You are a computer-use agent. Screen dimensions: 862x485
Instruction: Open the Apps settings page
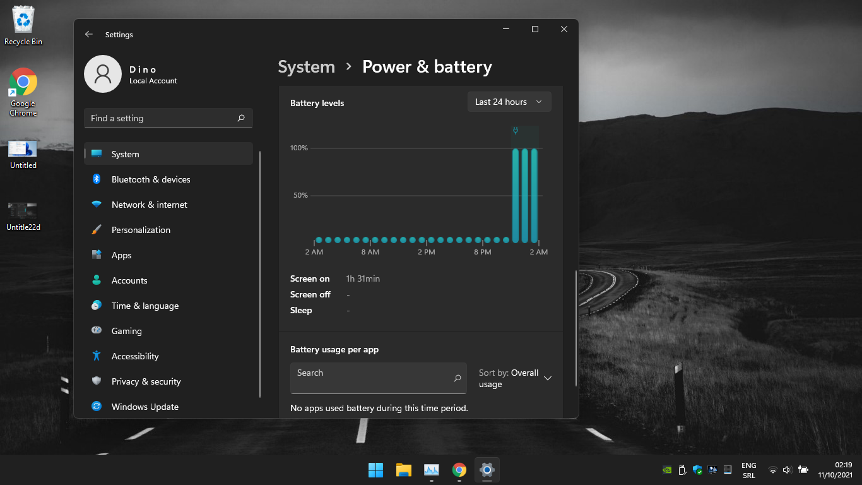point(121,255)
